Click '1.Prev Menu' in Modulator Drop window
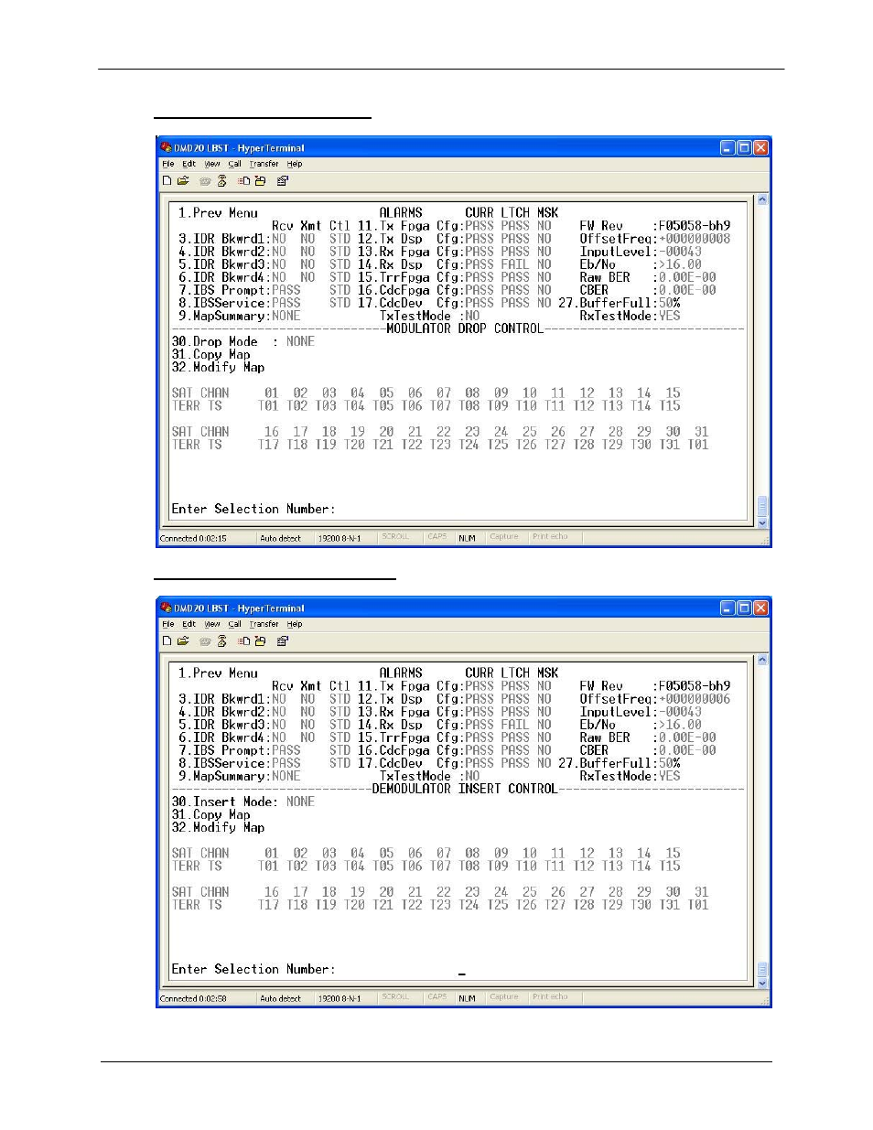 coord(218,212)
